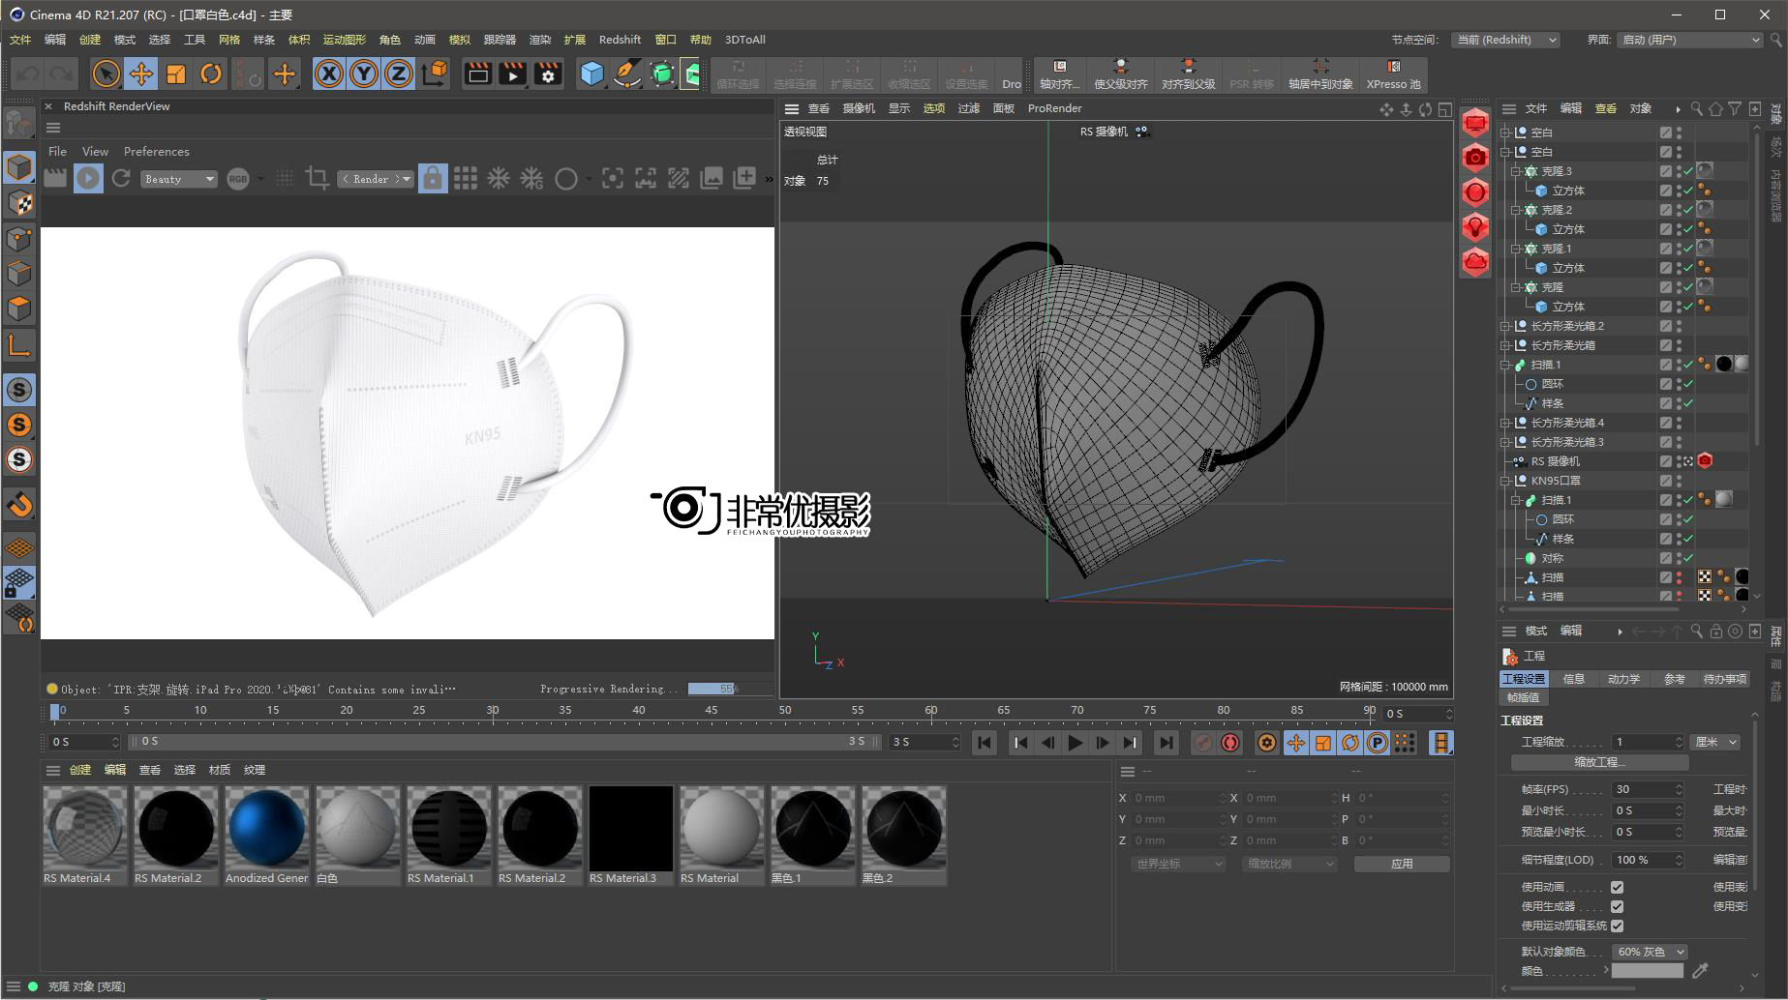
Task: Open the File menu in RenderView
Action: coord(58,152)
